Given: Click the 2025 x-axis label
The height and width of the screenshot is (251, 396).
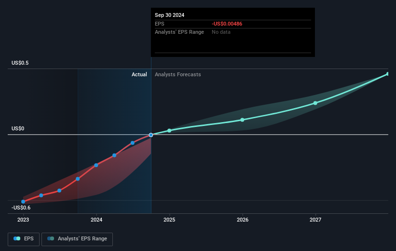Looking at the screenshot, I should 169,220.
